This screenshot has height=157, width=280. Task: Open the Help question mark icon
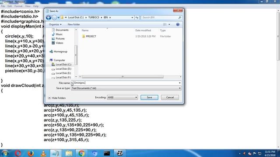178,24
